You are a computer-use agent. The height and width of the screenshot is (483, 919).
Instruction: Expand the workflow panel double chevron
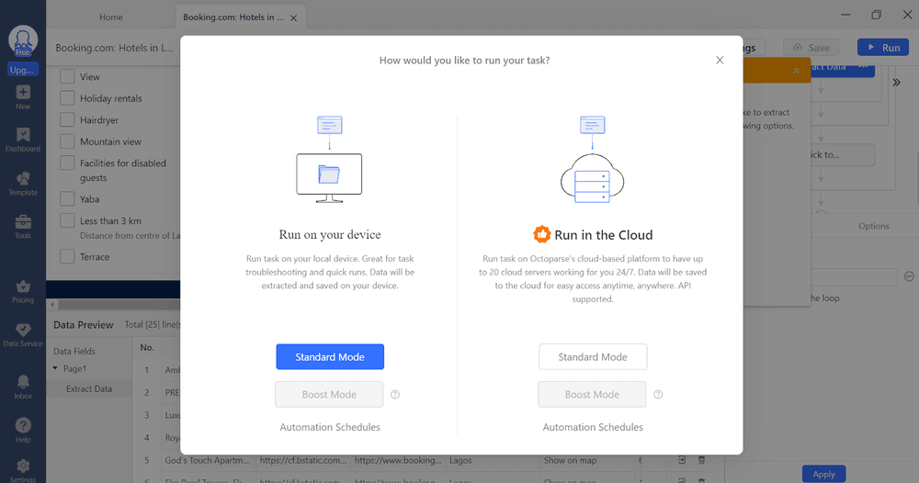coord(896,83)
